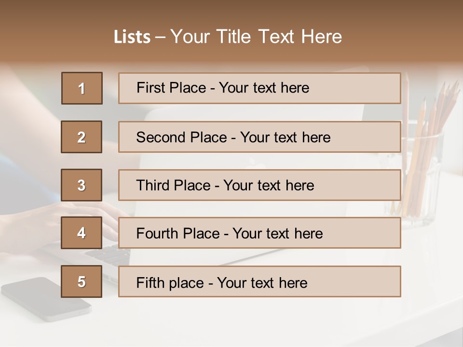Select "Third Place - Your text here" bar
The image size is (463, 347).
pyautogui.click(x=259, y=185)
